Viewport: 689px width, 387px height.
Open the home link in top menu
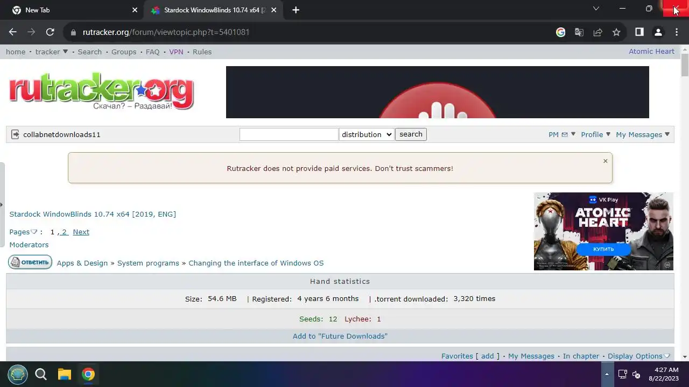tap(16, 52)
